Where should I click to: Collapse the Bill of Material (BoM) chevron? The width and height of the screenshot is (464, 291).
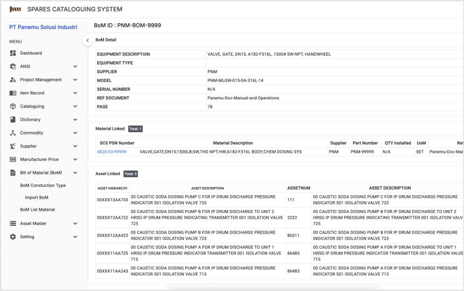click(75, 173)
